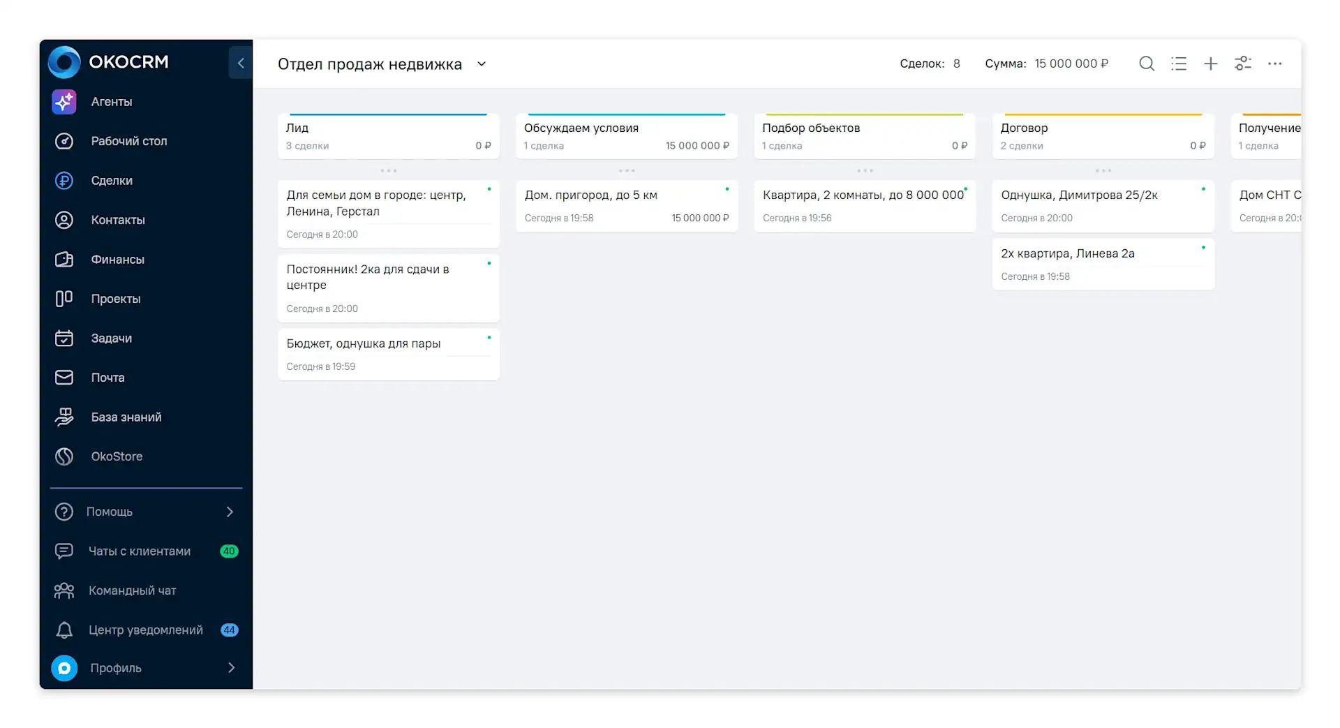Open deal Для семьи дом в городе

click(388, 214)
